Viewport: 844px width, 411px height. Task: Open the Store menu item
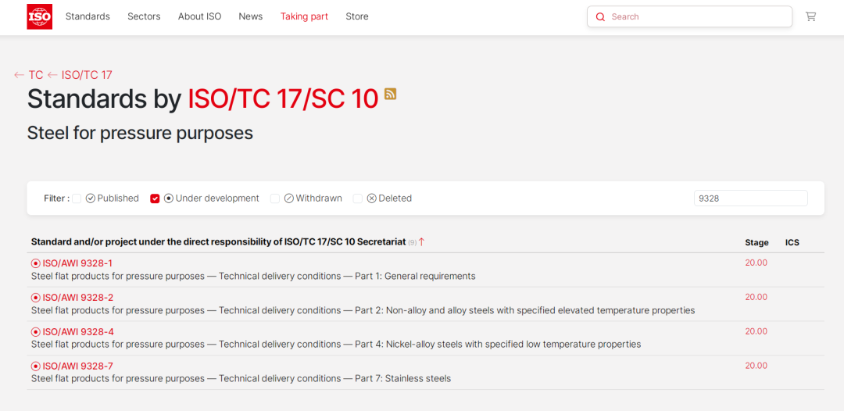[357, 16]
